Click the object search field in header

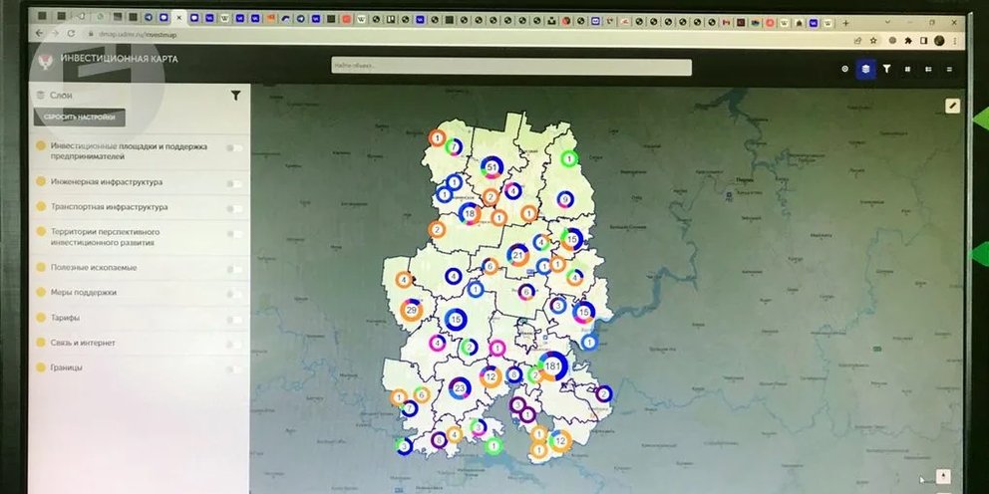[x=511, y=66]
